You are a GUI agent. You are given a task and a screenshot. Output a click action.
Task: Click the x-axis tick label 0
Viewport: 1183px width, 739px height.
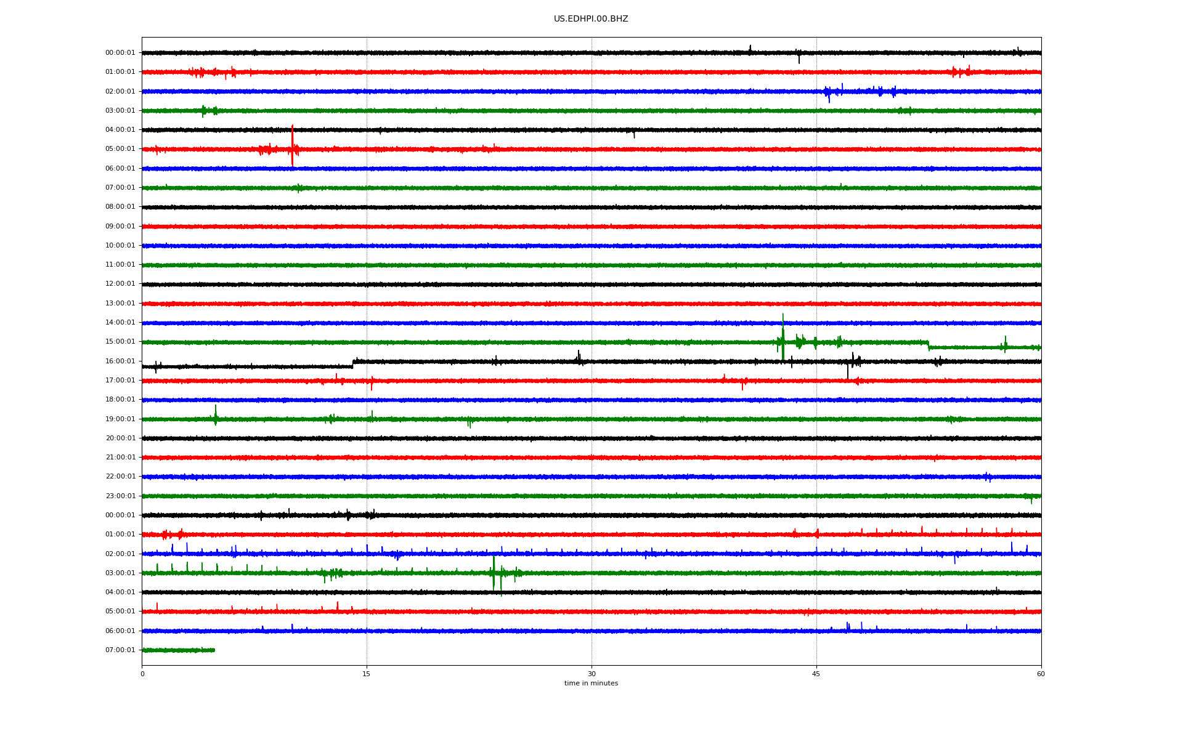[142, 674]
